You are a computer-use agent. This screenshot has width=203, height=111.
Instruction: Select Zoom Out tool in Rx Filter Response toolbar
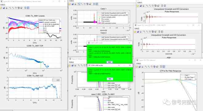click(149, 67)
